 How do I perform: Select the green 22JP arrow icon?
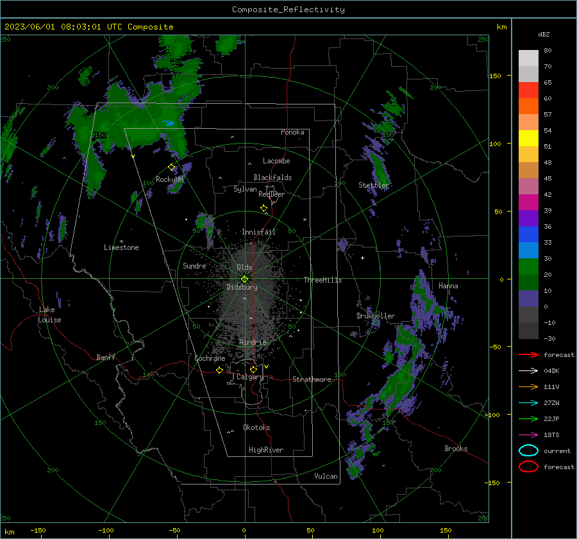point(528,419)
